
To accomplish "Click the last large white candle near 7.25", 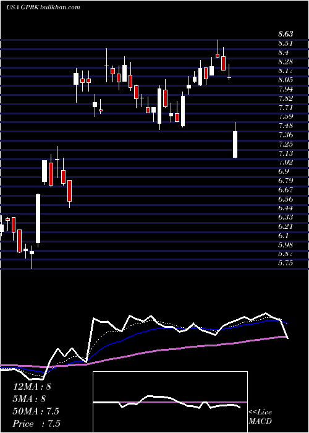I will [x=235, y=144].
